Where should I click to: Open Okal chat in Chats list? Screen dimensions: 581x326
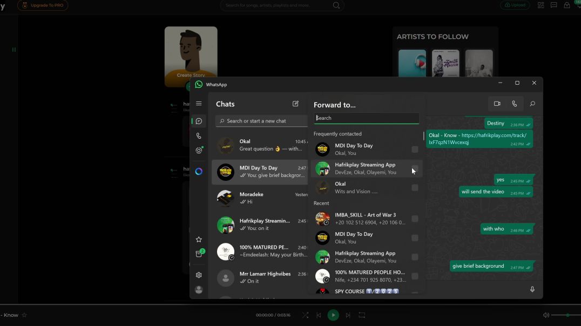pyautogui.click(x=260, y=145)
